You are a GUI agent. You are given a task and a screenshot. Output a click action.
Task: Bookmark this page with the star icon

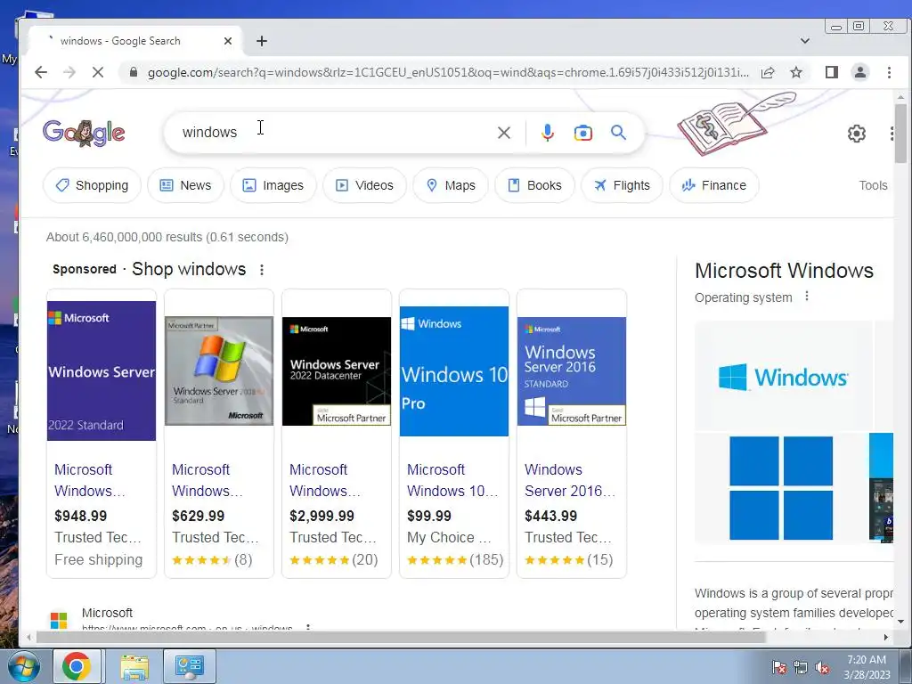pyautogui.click(x=796, y=72)
